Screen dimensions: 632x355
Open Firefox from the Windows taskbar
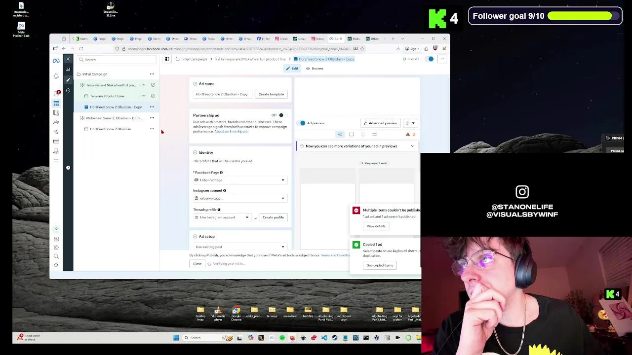(292, 338)
